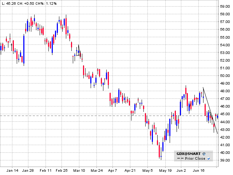This screenshot has height=175, width=233.
Task: Click the Jan 14 date label
Action: coord(12,171)
